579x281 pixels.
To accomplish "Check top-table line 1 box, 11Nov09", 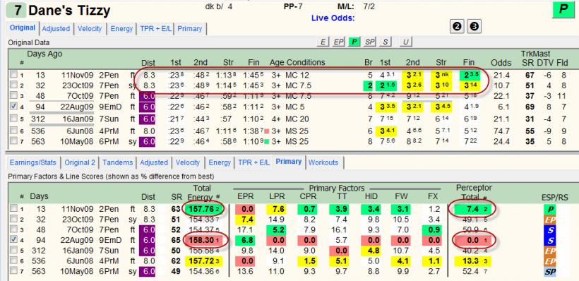I will tap(13, 75).
